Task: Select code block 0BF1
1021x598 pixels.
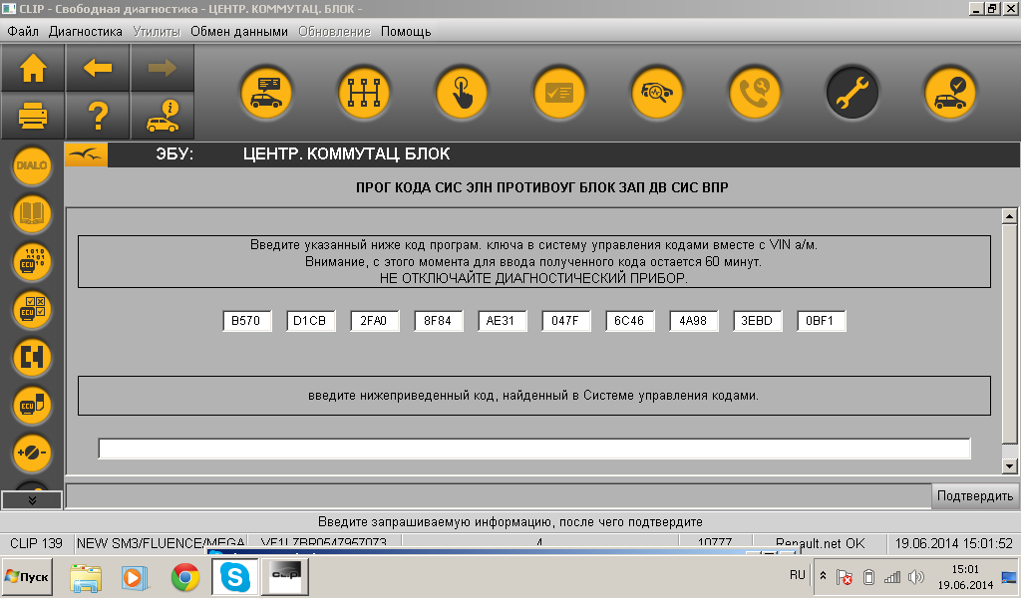Action: point(821,321)
